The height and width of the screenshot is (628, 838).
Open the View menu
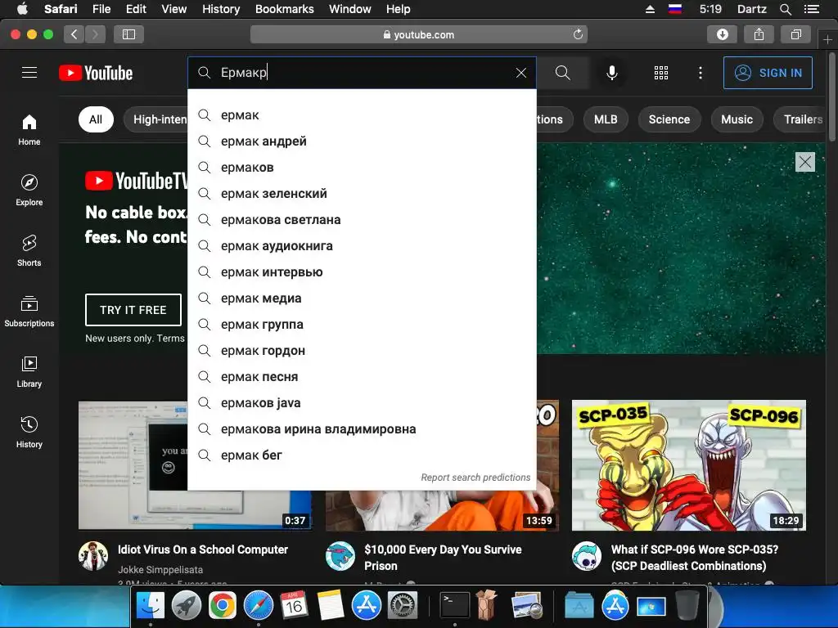tap(174, 9)
